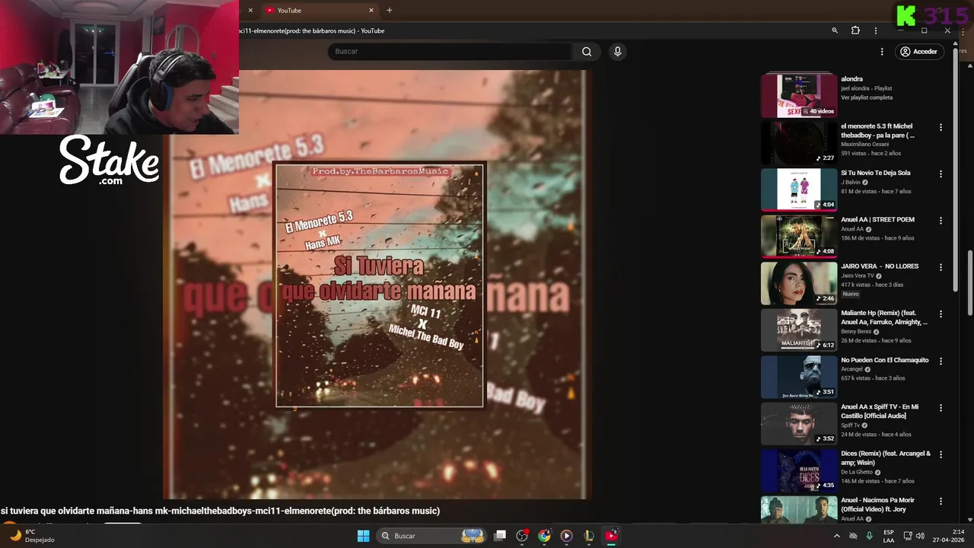The image size is (974, 548).
Task: Open options for Si Tu Novio Te Deja Sola
Action: coord(941,174)
